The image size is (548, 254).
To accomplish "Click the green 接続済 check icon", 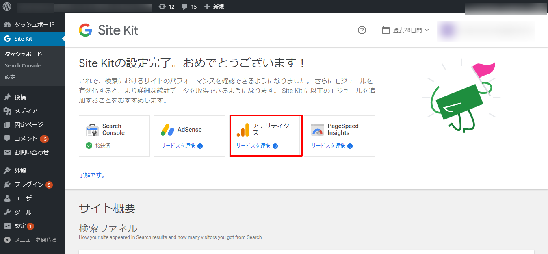I will (89, 145).
